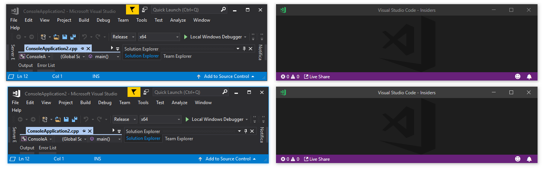Click Ln 12 in upper Visual Studio status bar
This screenshot has height=171, width=552.
pyautogui.click(x=22, y=76)
